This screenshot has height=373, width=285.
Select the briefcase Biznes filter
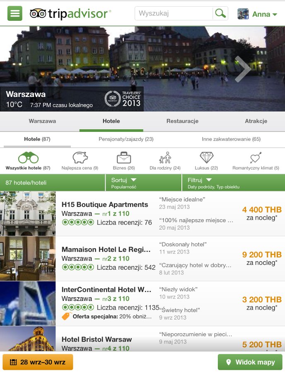[x=124, y=161]
